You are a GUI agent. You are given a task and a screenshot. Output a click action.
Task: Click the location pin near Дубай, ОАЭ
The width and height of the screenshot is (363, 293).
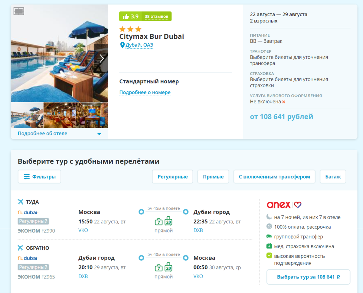coord(122,45)
